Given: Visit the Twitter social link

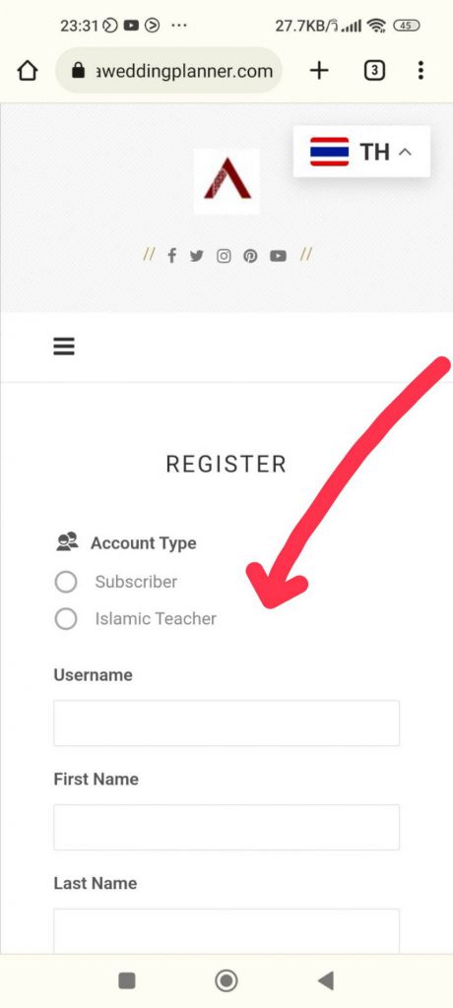Looking at the screenshot, I should pyautogui.click(x=197, y=256).
